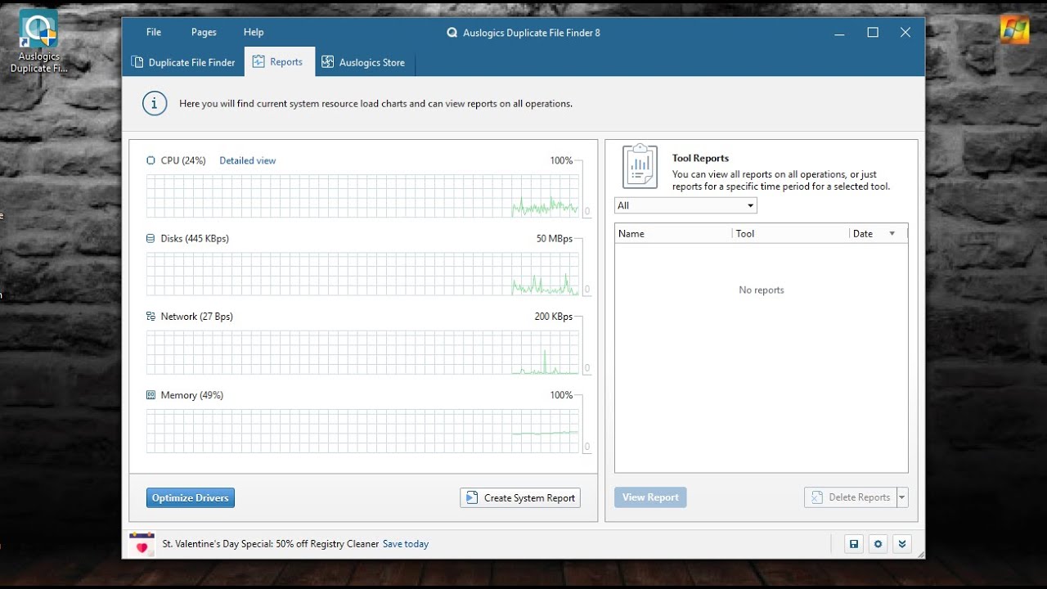Switch to the Duplicate File Finder tab
1047x589 pixels.
[183, 62]
